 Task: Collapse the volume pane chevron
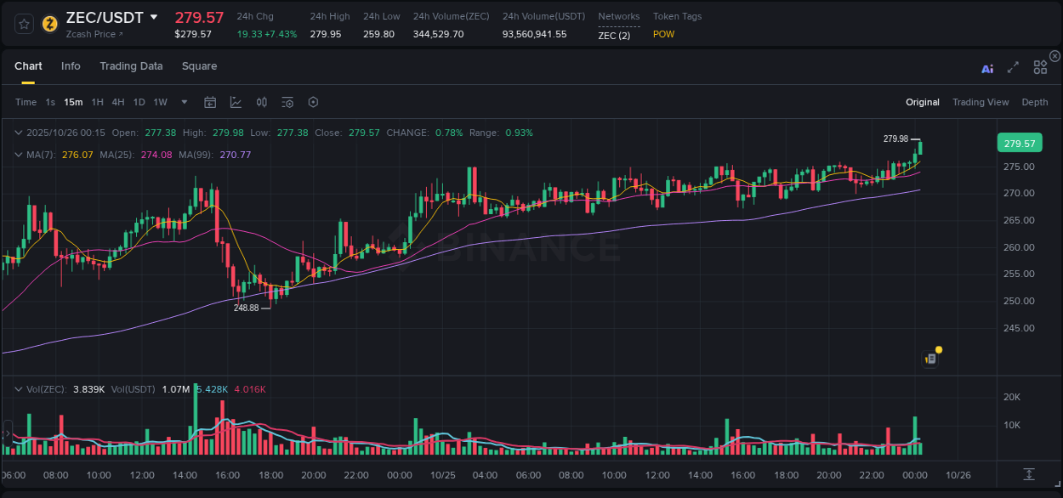coord(18,388)
